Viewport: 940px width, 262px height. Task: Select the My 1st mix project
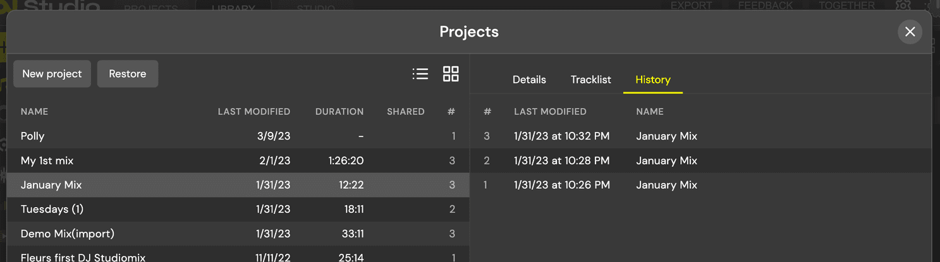238,161
